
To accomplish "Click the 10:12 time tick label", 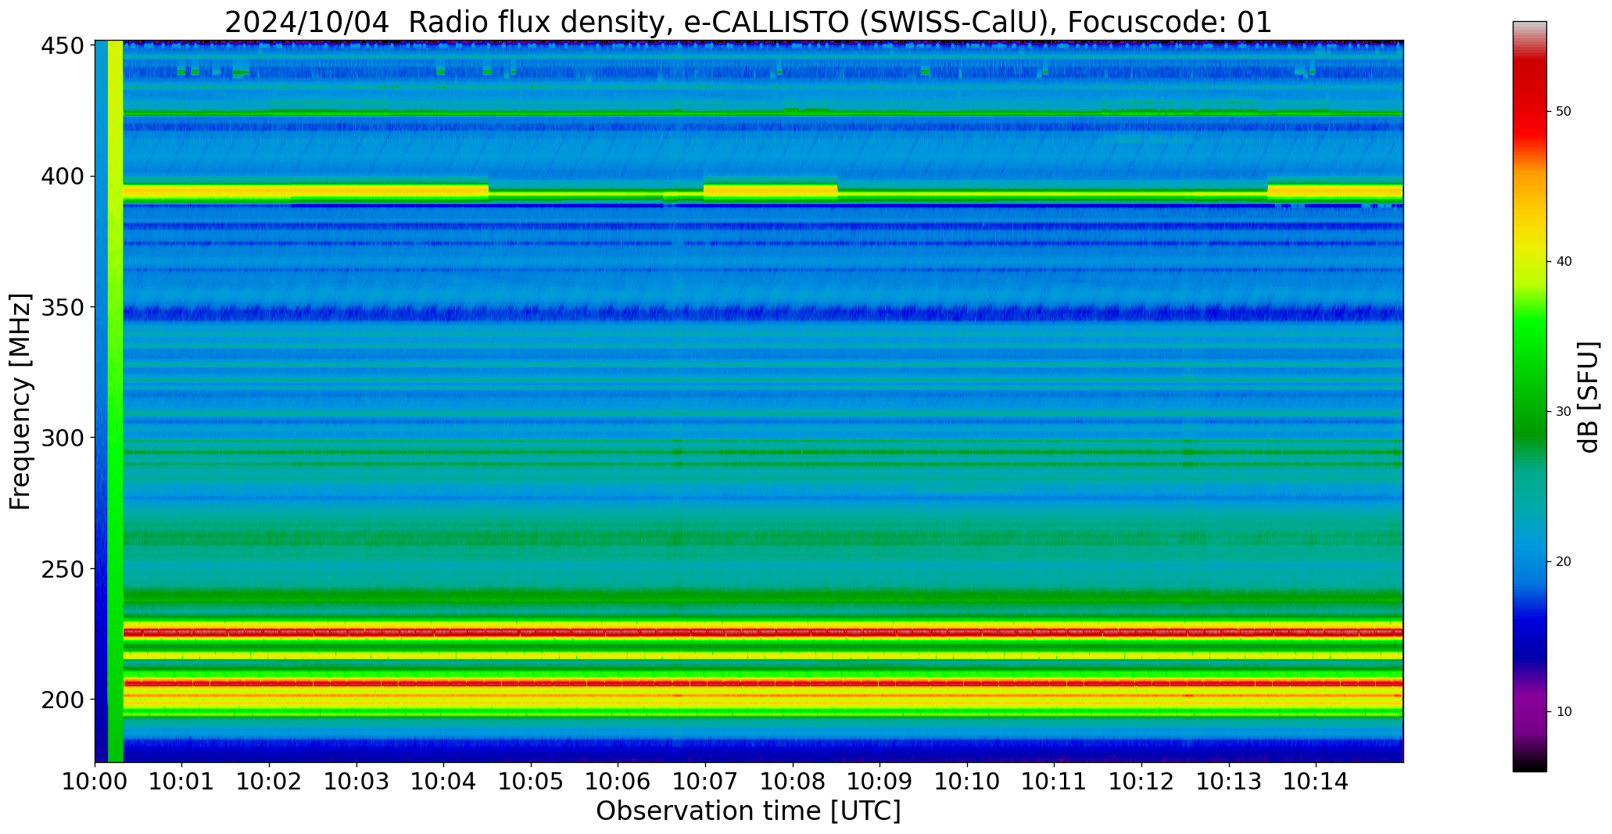I will coord(1142,782).
